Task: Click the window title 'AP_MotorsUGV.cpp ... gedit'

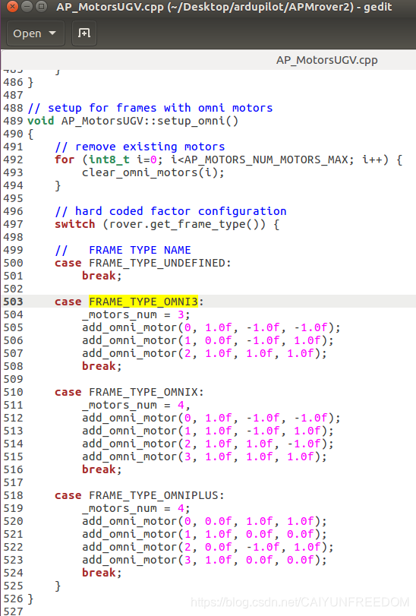Action: coord(224,7)
